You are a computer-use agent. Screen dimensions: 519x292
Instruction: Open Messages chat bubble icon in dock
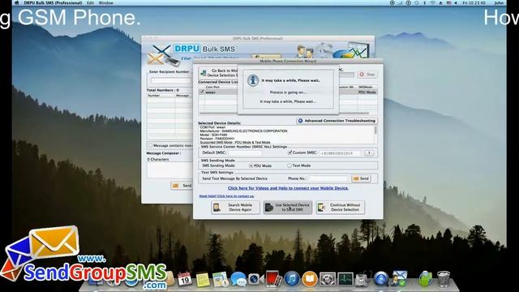(x=238, y=279)
